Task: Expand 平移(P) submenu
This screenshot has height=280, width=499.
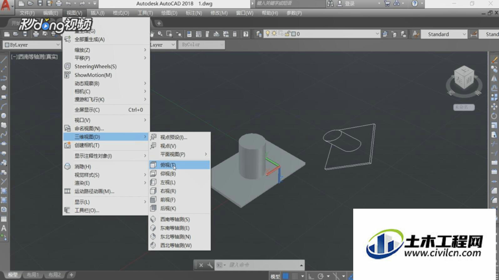Action: [x=106, y=58]
